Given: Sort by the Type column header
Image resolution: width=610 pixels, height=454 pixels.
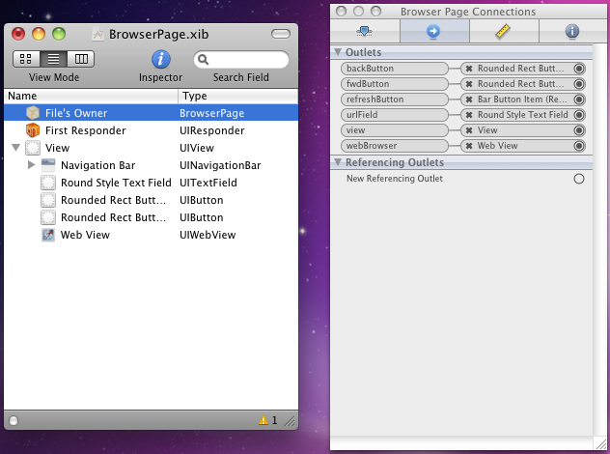Looking at the screenshot, I should click(x=238, y=96).
